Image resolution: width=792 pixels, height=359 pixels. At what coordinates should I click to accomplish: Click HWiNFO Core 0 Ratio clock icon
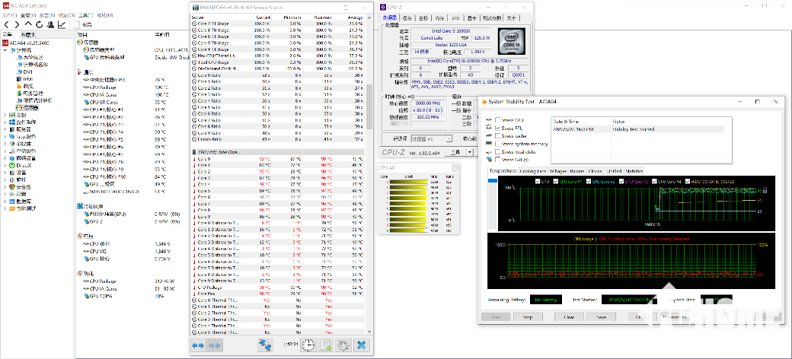click(x=194, y=75)
